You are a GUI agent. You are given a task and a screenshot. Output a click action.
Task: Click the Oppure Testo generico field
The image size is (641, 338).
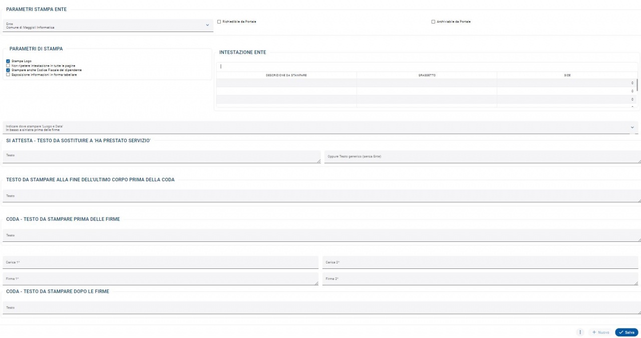tap(482, 157)
